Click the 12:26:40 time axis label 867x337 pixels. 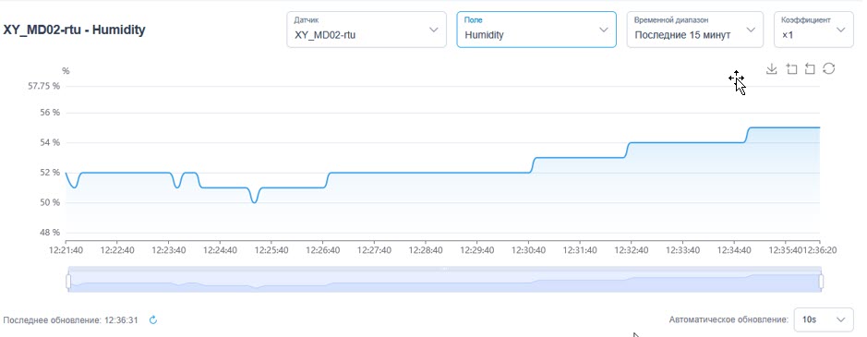click(323, 250)
